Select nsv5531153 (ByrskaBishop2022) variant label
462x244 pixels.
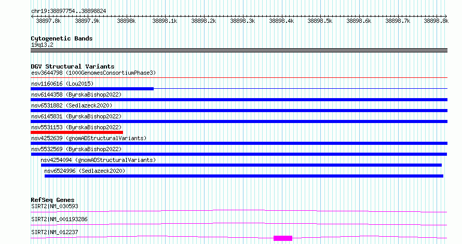76,127
